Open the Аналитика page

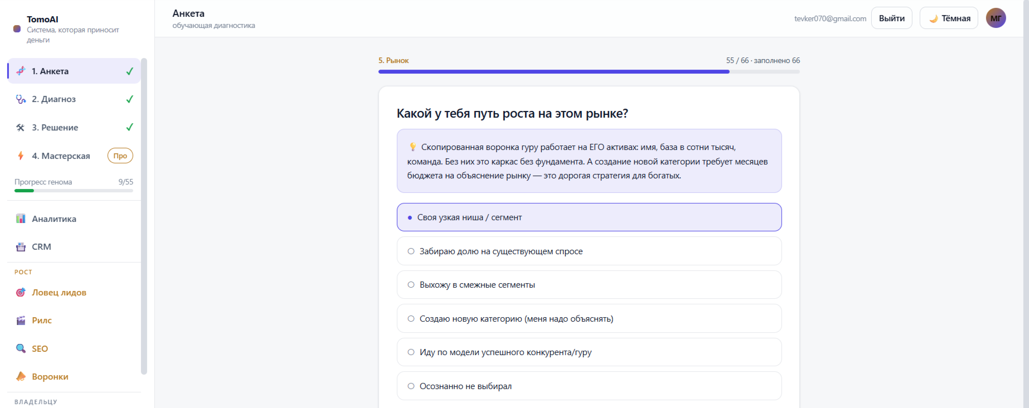(x=74, y=219)
